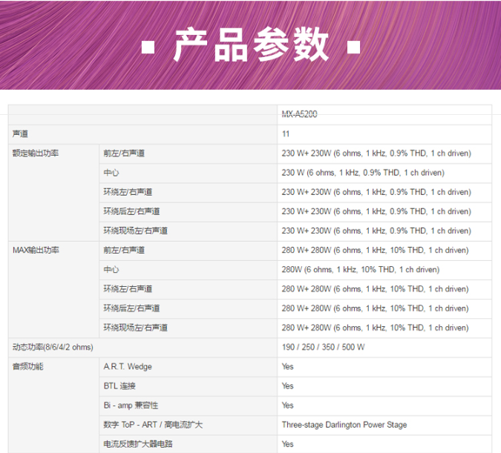
Task: Click MAX 280 W+ 280W value for 环绕现场左/右声道
Action: click(x=375, y=328)
